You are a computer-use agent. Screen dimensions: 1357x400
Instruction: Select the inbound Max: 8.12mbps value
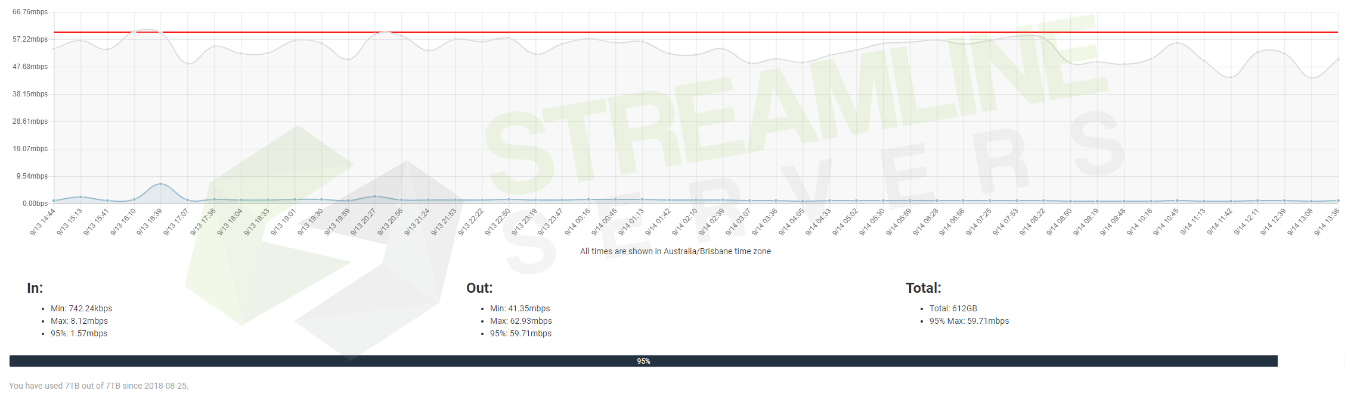79,321
